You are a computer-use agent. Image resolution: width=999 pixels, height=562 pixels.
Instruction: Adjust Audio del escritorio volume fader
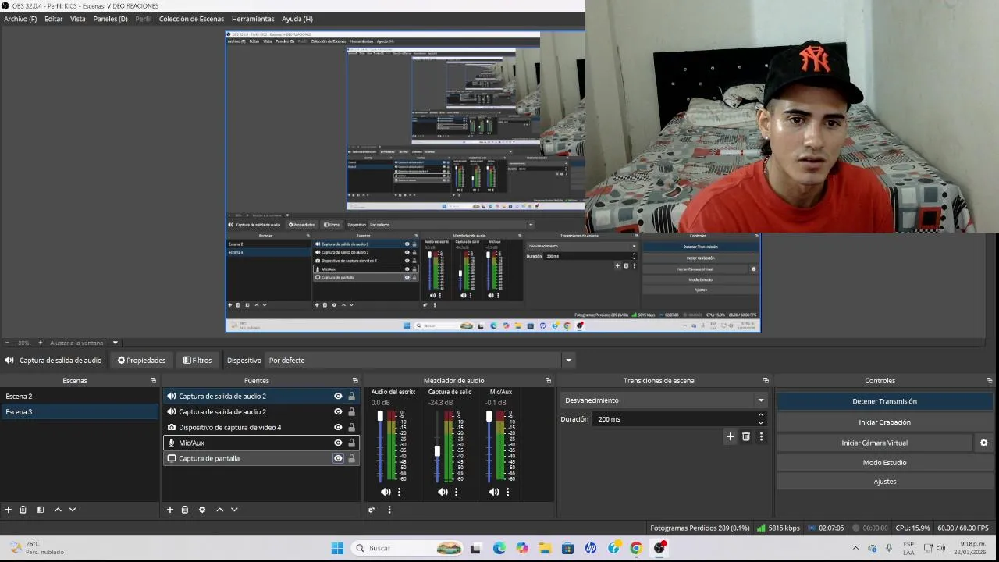(380, 416)
